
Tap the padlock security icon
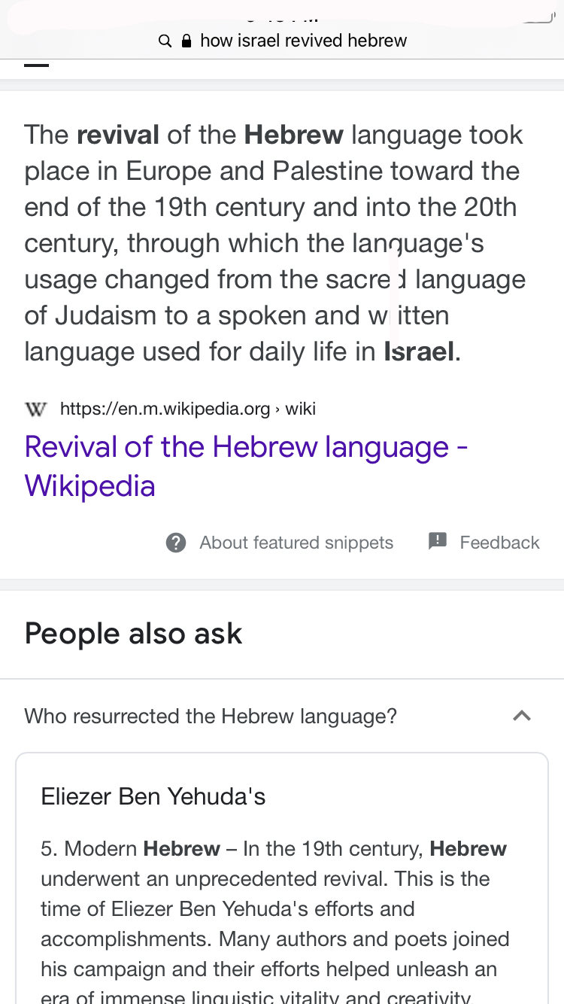[187, 41]
